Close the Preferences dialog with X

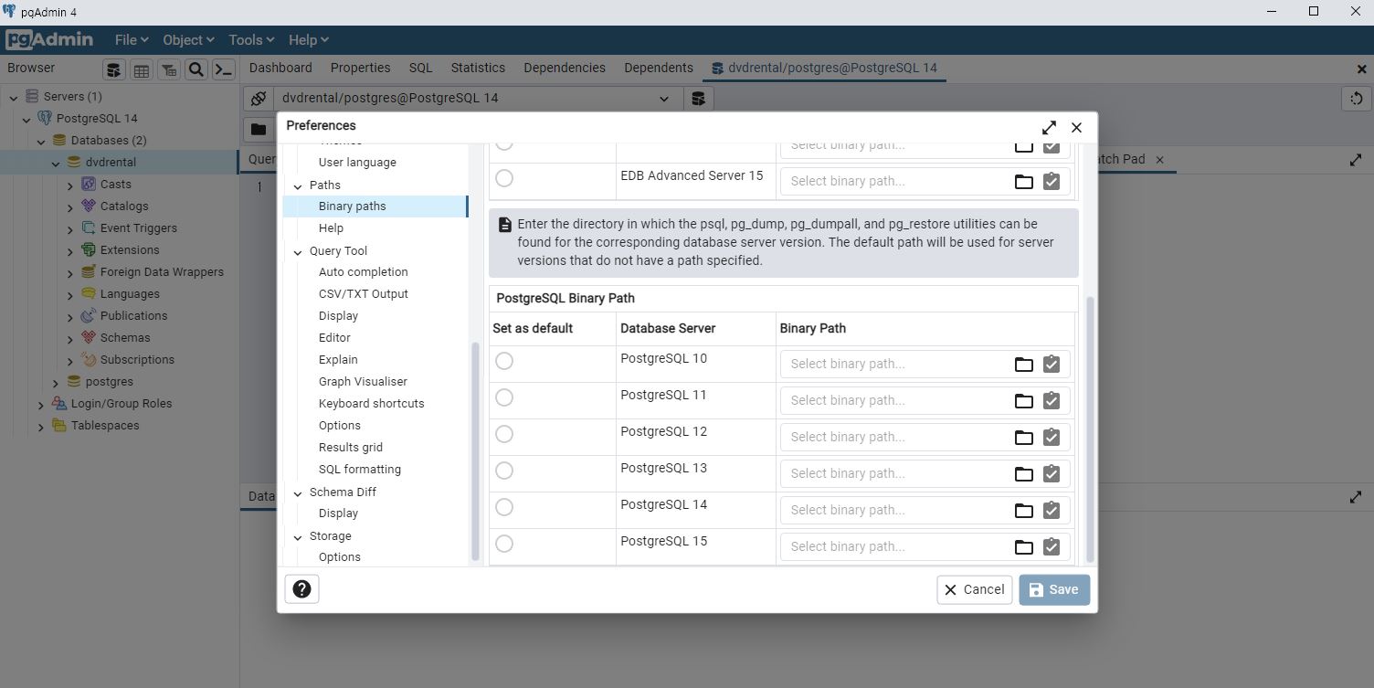pyautogui.click(x=1076, y=127)
